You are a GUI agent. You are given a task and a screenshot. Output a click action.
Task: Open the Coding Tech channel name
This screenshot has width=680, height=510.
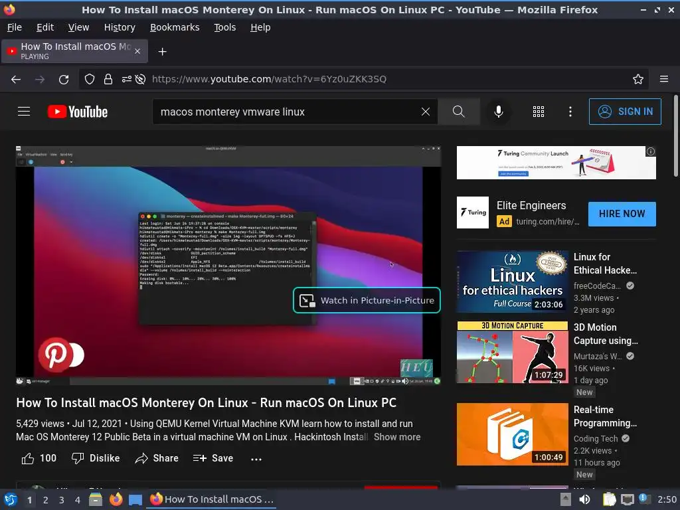596,438
